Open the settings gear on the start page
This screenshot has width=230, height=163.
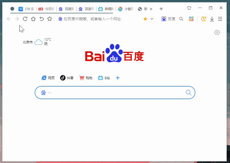[217, 32]
